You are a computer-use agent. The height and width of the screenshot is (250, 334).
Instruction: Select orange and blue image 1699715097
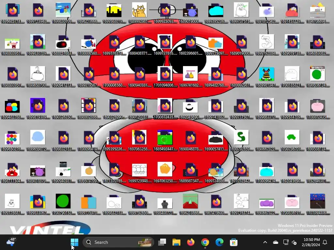[216, 45]
